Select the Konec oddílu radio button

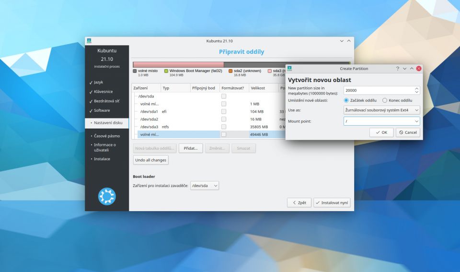click(x=385, y=100)
